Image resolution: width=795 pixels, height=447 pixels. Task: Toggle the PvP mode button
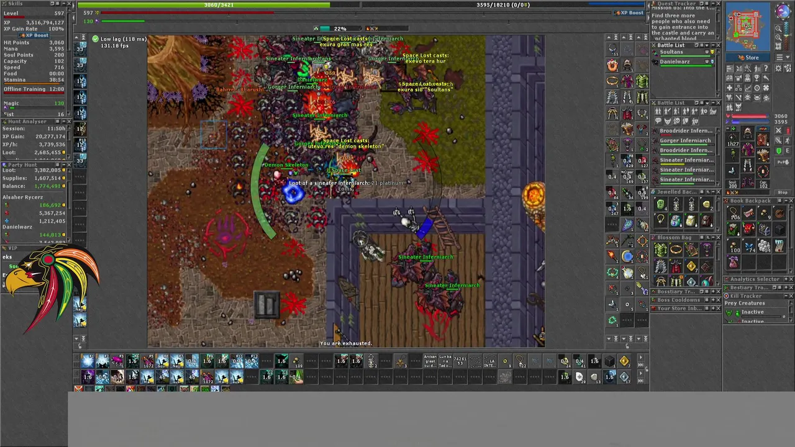click(x=783, y=162)
